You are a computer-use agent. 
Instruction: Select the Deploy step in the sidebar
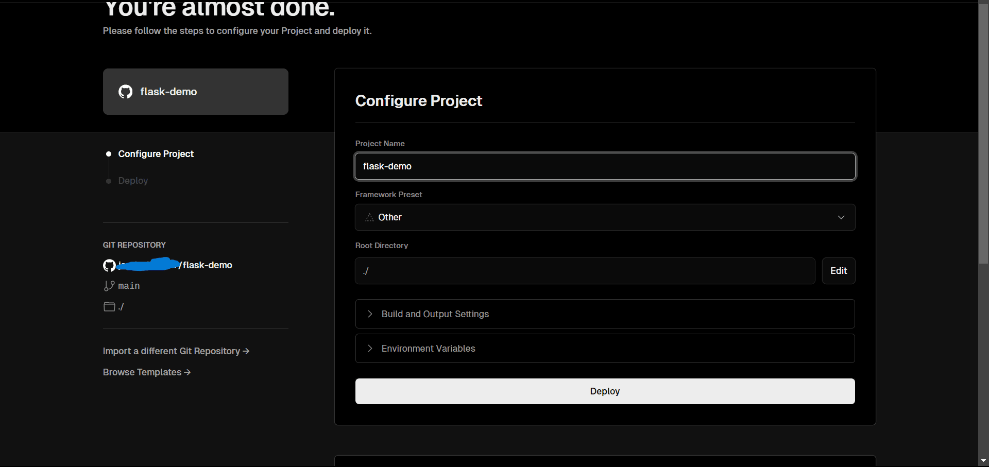(x=133, y=181)
